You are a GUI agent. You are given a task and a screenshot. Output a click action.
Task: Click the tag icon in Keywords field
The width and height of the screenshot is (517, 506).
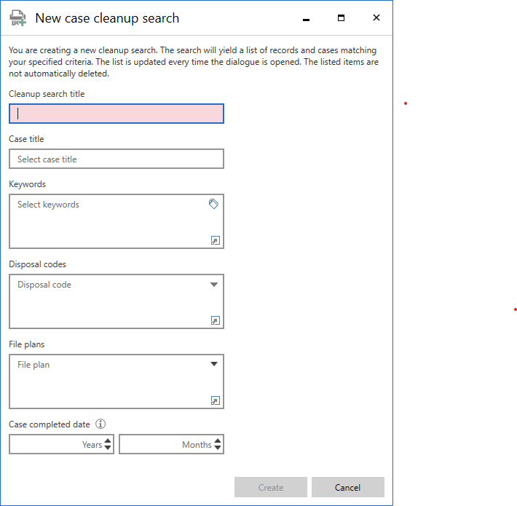[213, 205]
